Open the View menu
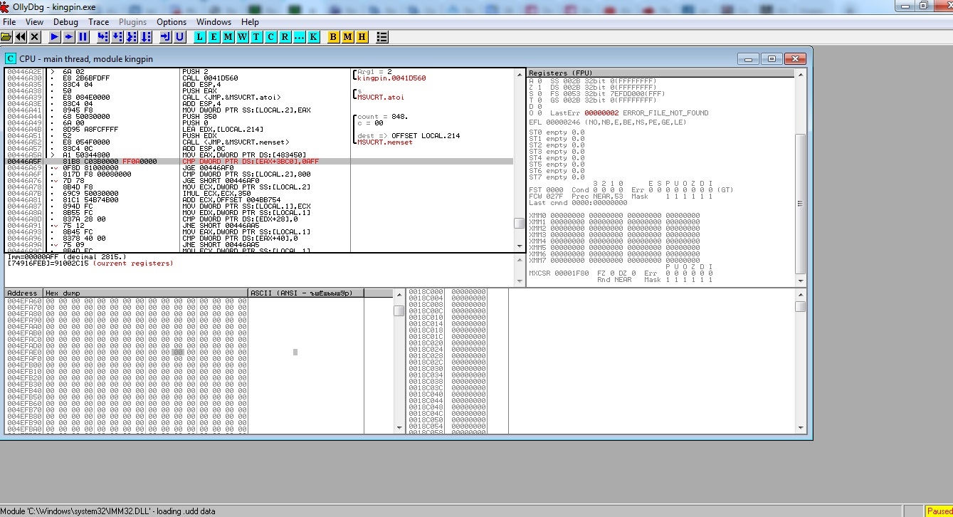953x517 pixels. point(34,22)
